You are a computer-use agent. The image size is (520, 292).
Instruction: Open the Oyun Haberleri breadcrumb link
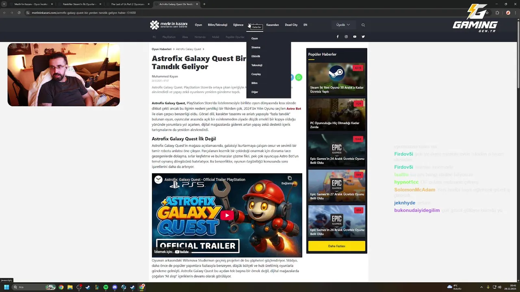[162, 49]
